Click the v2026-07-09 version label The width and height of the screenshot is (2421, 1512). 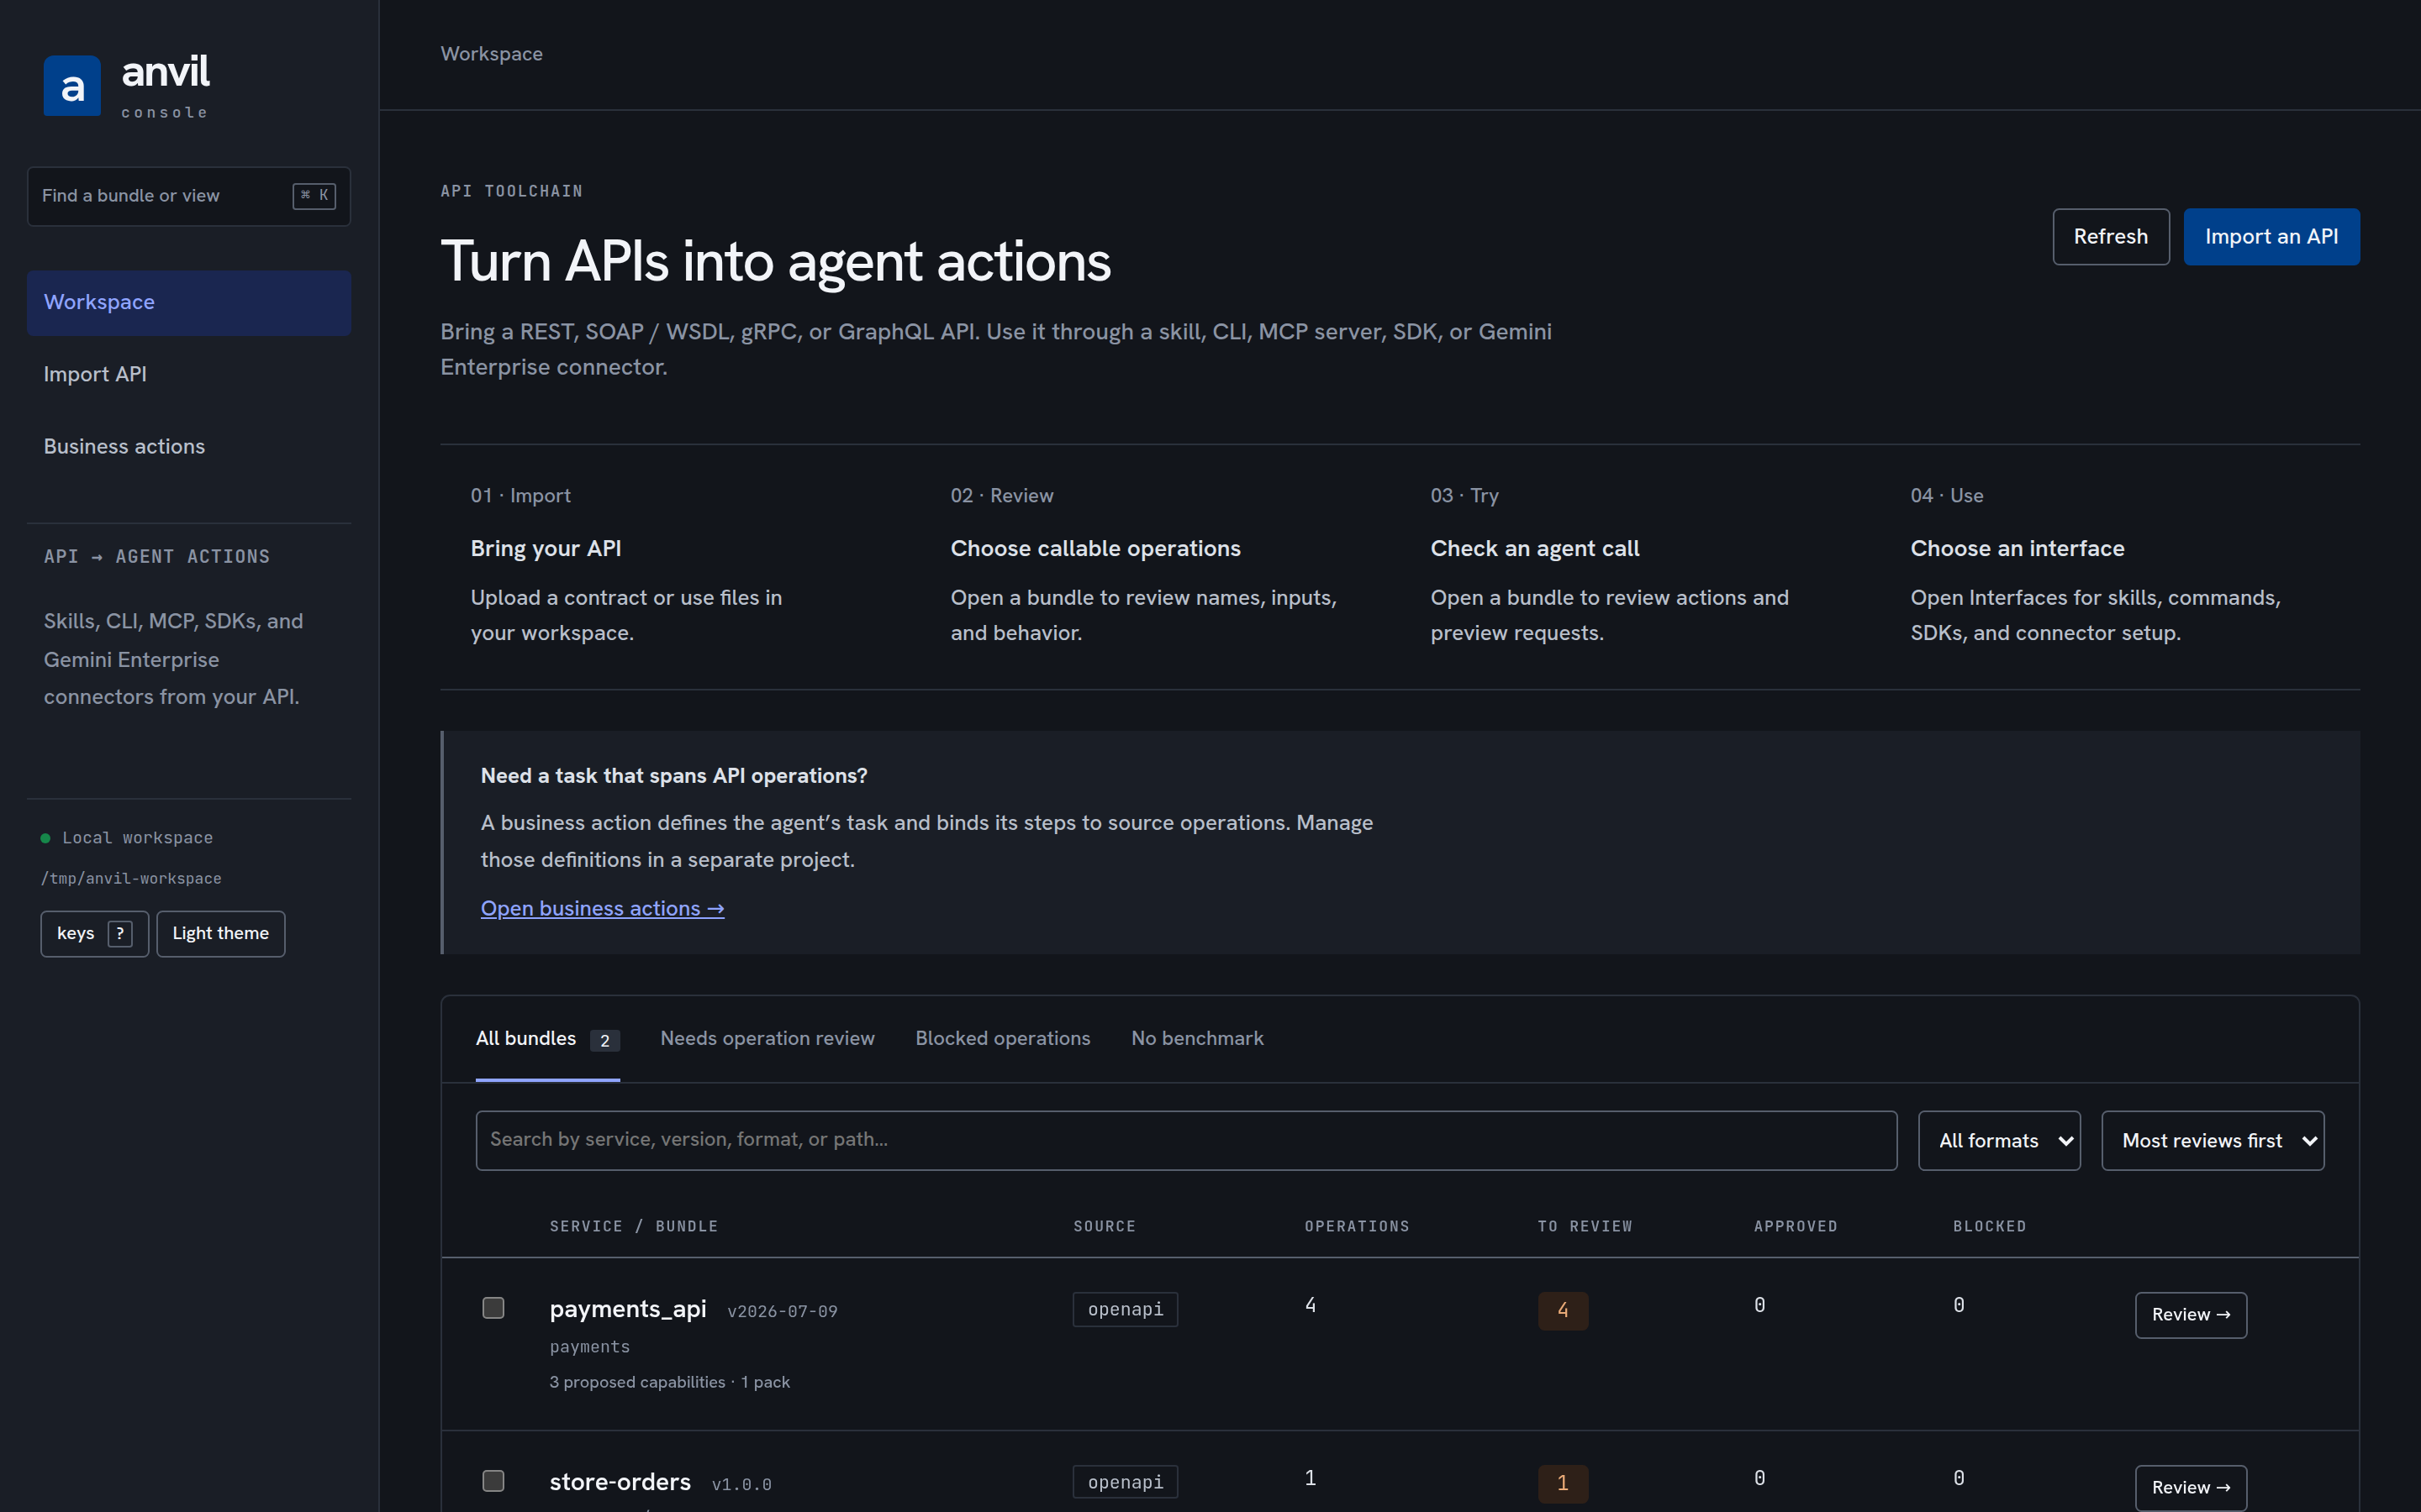click(783, 1311)
